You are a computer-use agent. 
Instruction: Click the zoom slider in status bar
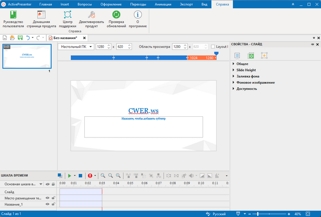tap(258, 213)
